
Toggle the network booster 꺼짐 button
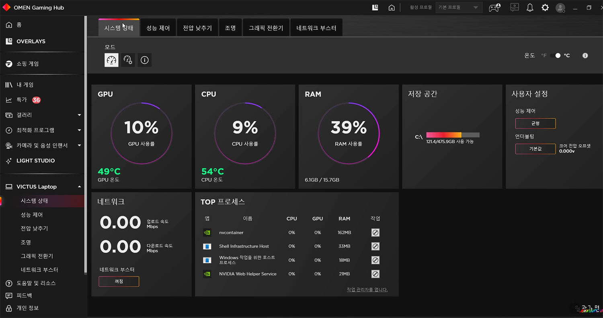pos(119,281)
